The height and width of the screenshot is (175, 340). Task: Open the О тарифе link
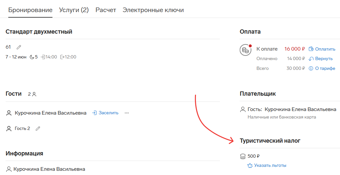tap(325, 69)
